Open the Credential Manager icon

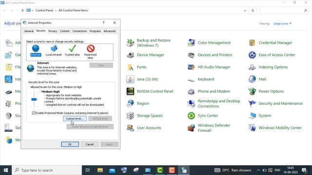[x=252, y=43]
